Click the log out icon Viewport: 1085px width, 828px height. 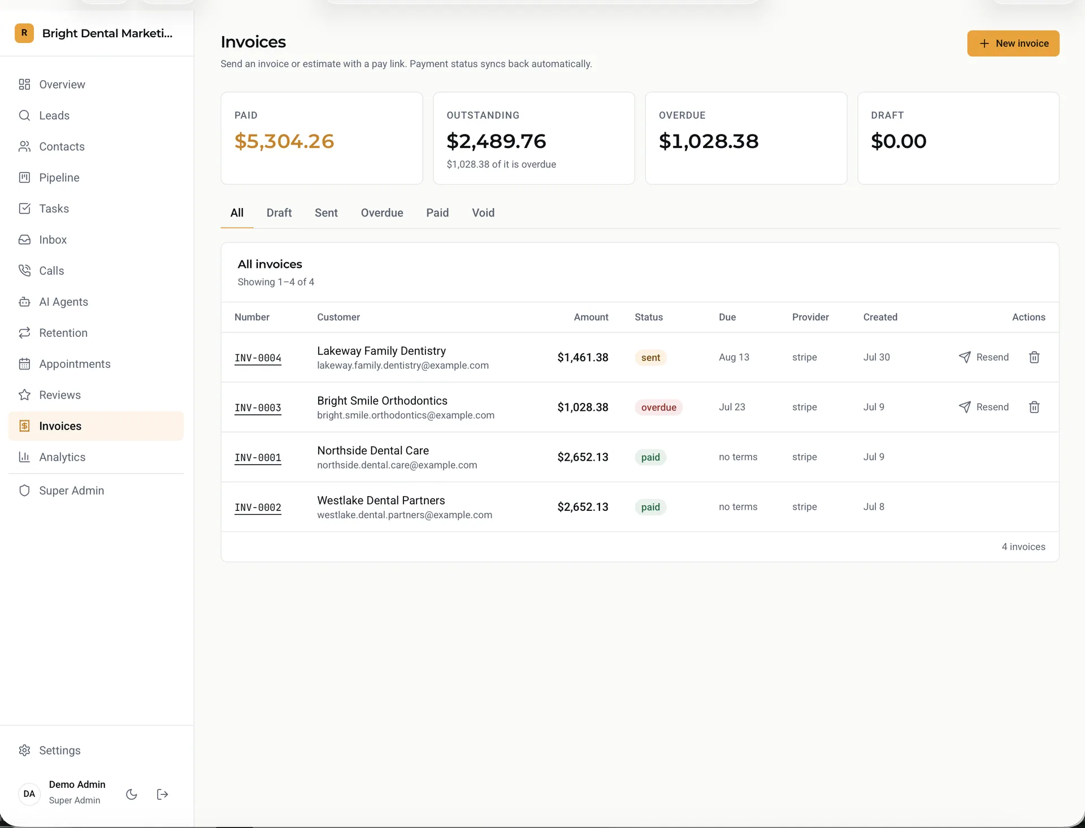[162, 795]
